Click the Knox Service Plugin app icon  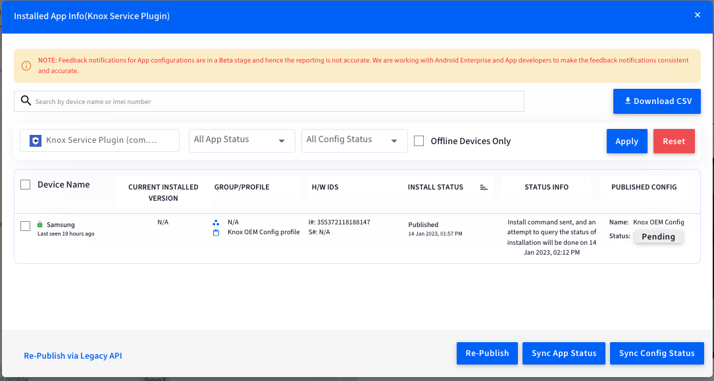[36, 140]
